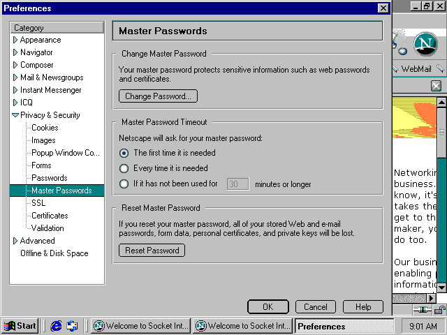Select 'The first time it is needed' radio button
The image size is (447, 335).
[124, 154]
